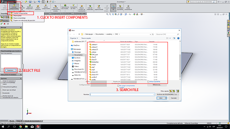Refresh the folder path in dialog
The height and width of the screenshot is (129, 230).
[153, 34]
